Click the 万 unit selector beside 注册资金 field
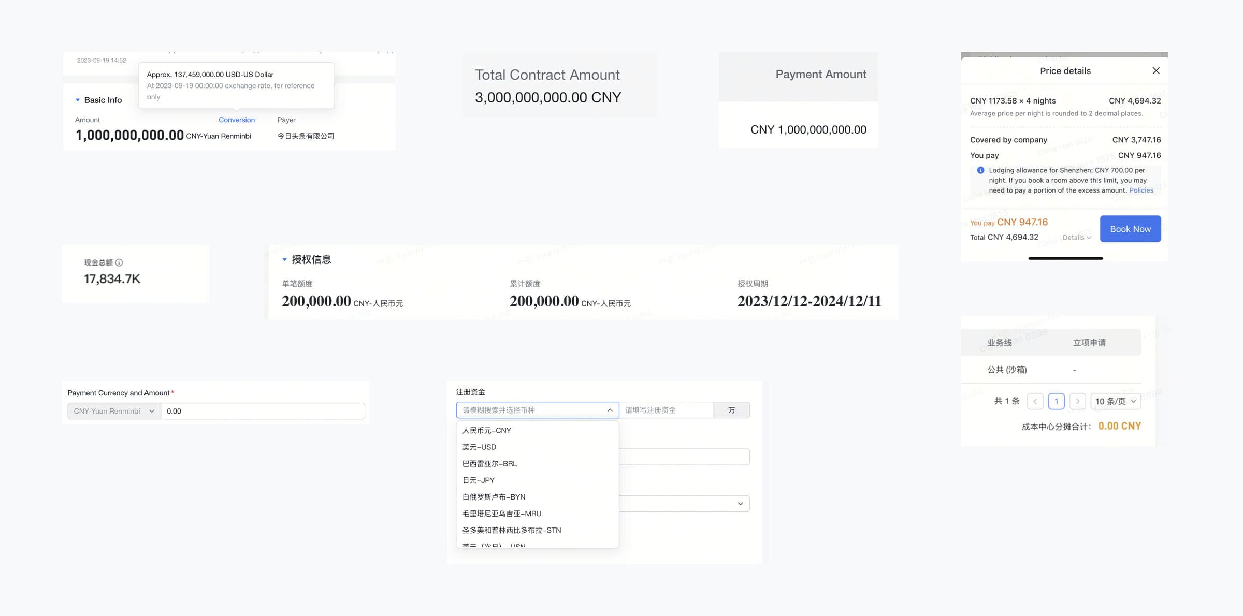Screen dimensions: 1243x616 click(731, 410)
